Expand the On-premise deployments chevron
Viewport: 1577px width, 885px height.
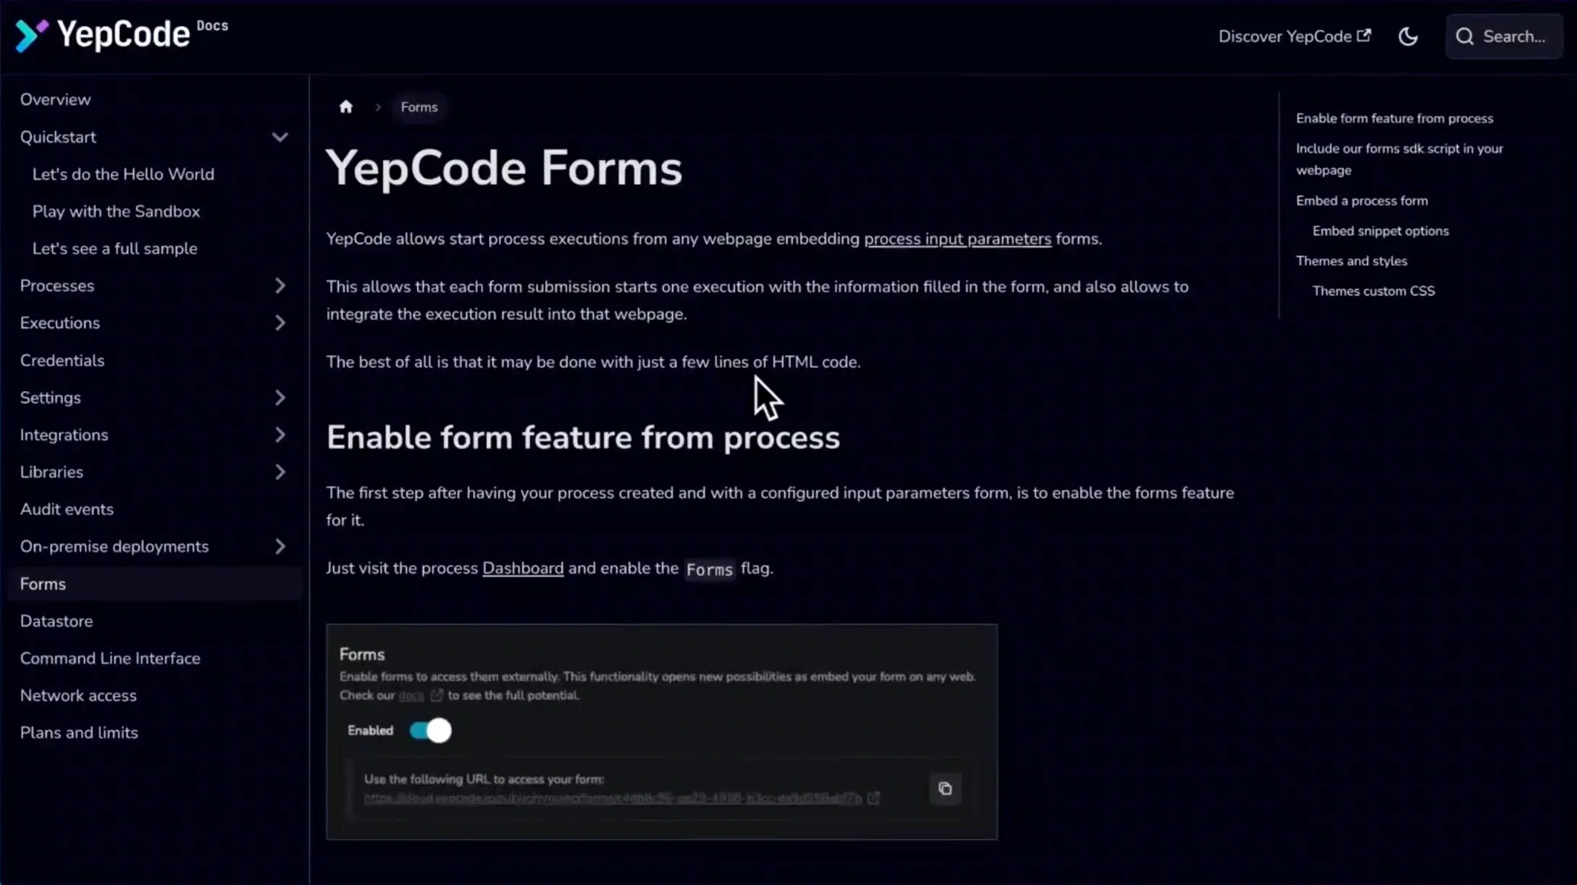(279, 547)
